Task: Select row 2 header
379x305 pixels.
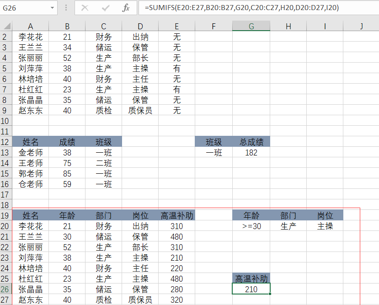Action: point(6,37)
